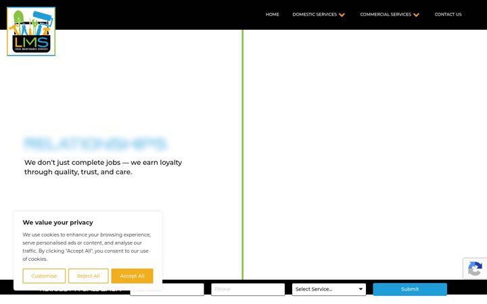Click the Customise cookies button
This screenshot has width=487, height=304.
pyautogui.click(x=44, y=276)
